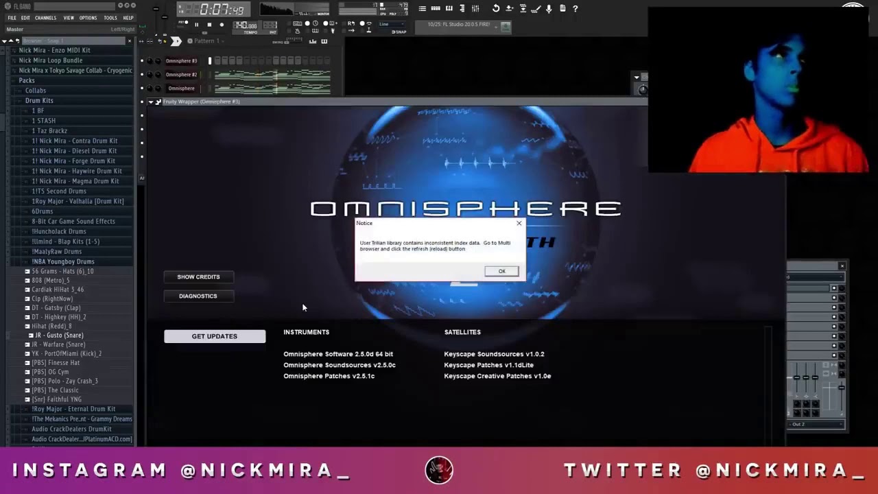878x494 pixels.
Task: Expand the Packs folder
Action: (27, 80)
